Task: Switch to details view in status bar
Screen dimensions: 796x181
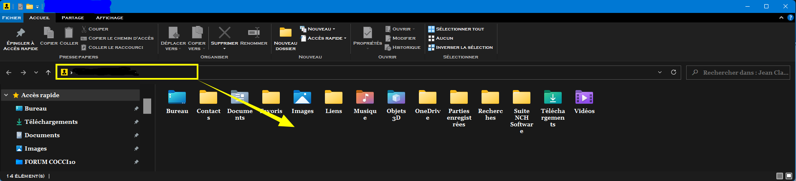Action: [x=780, y=176]
